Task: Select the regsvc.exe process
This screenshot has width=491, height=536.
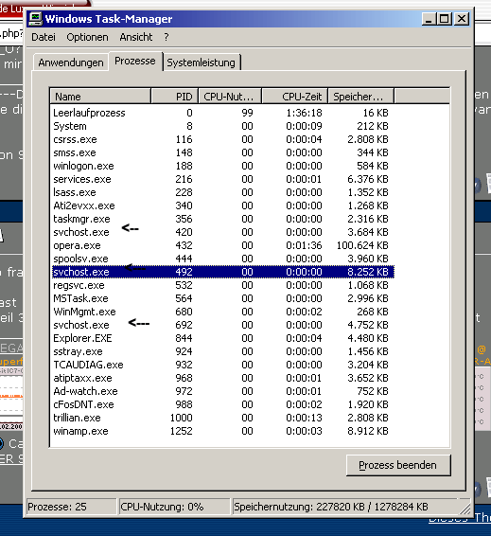Action: pos(223,285)
